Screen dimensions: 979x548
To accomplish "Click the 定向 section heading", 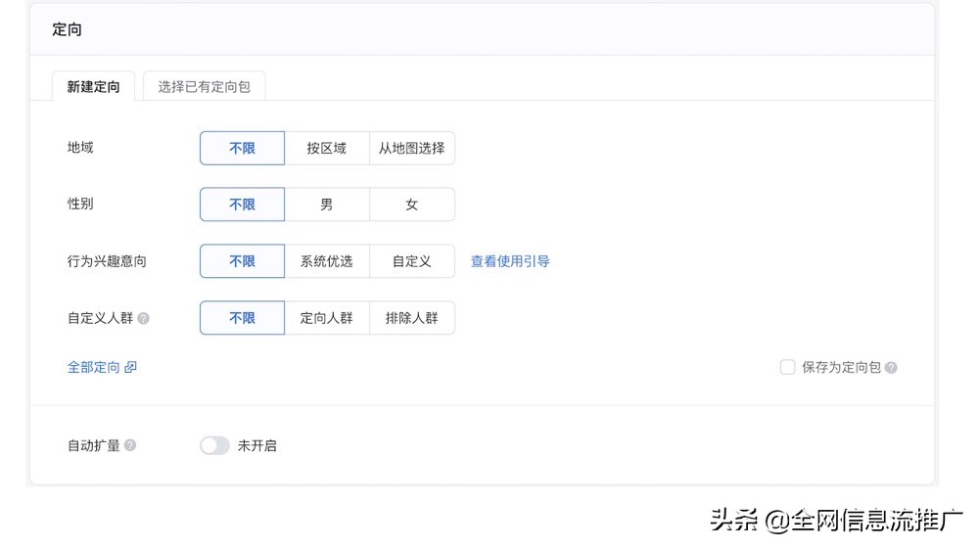I will click(67, 29).
